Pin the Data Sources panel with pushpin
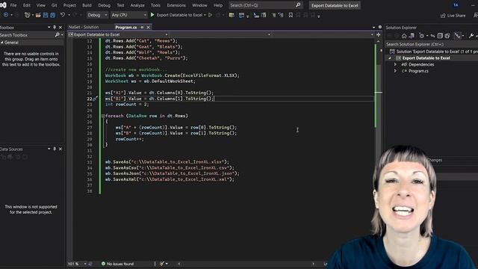The height and width of the screenshot is (269, 478). (55, 149)
